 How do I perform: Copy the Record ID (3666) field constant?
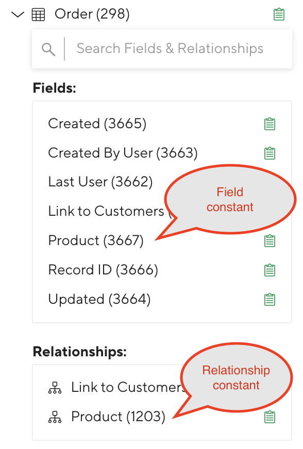tap(270, 270)
